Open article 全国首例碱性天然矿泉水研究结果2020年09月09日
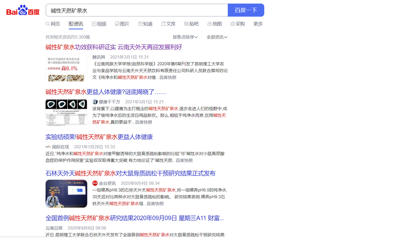Viewport: 403px width, 238px height. coord(135,218)
